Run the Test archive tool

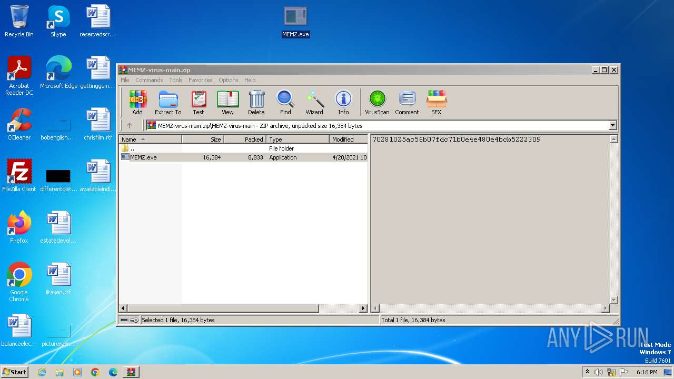tap(199, 102)
